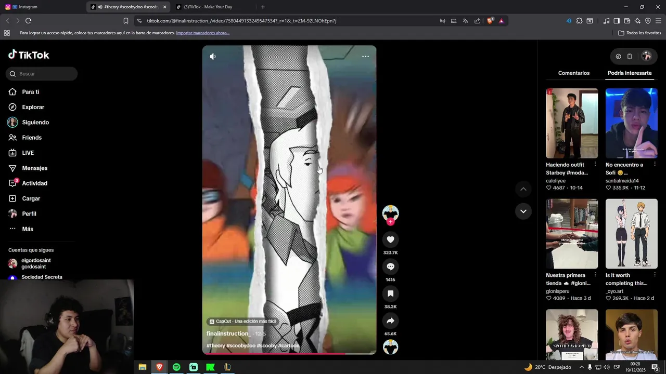Image resolution: width=666 pixels, height=374 pixels.
Task: Switch to the Comentarios tab
Action: pyautogui.click(x=574, y=73)
